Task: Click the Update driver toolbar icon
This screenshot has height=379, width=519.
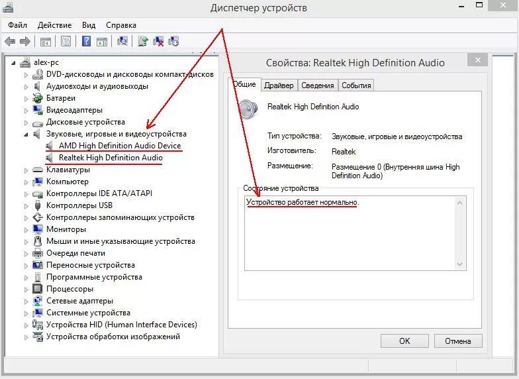Action: [x=143, y=41]
